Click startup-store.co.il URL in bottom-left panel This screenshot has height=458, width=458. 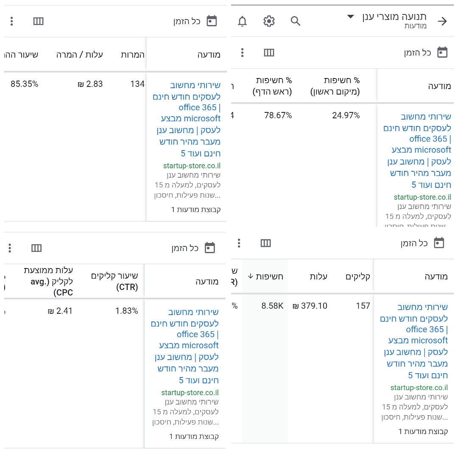coord(190,393)
